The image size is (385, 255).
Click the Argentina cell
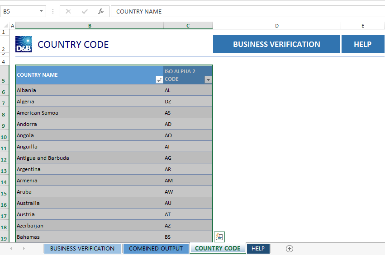[x=90, y=169]
